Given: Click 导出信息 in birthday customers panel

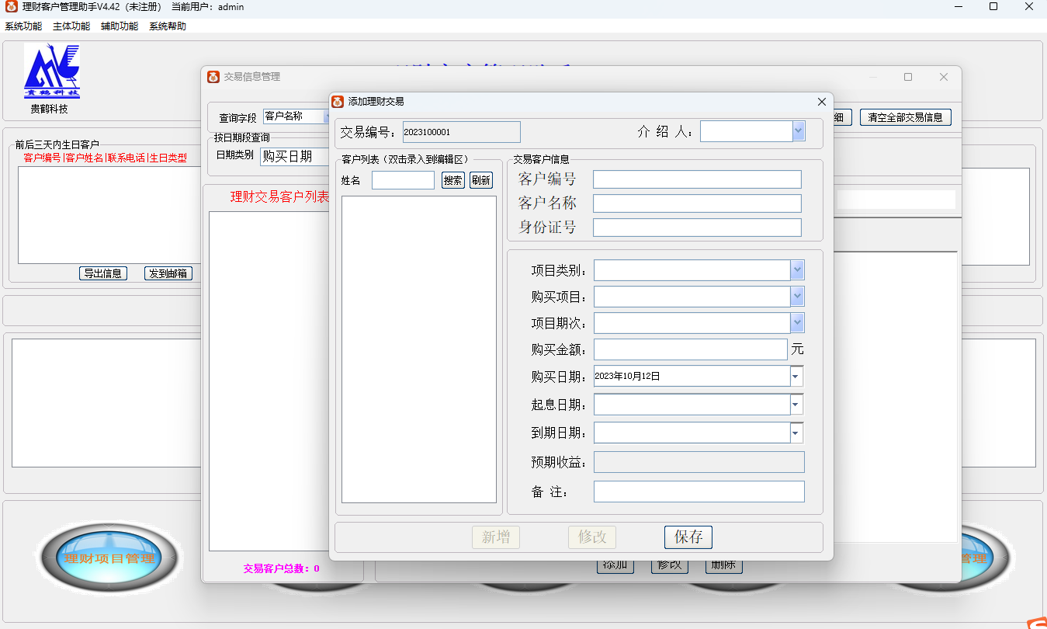Looking at the screenshot, I should tap(102, 273).
